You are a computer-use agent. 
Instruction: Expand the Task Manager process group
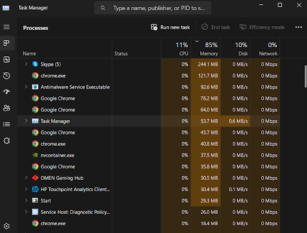(x=26, y=121)
